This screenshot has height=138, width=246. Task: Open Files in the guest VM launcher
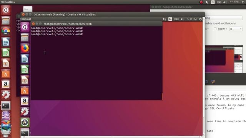tap(25, 38)
